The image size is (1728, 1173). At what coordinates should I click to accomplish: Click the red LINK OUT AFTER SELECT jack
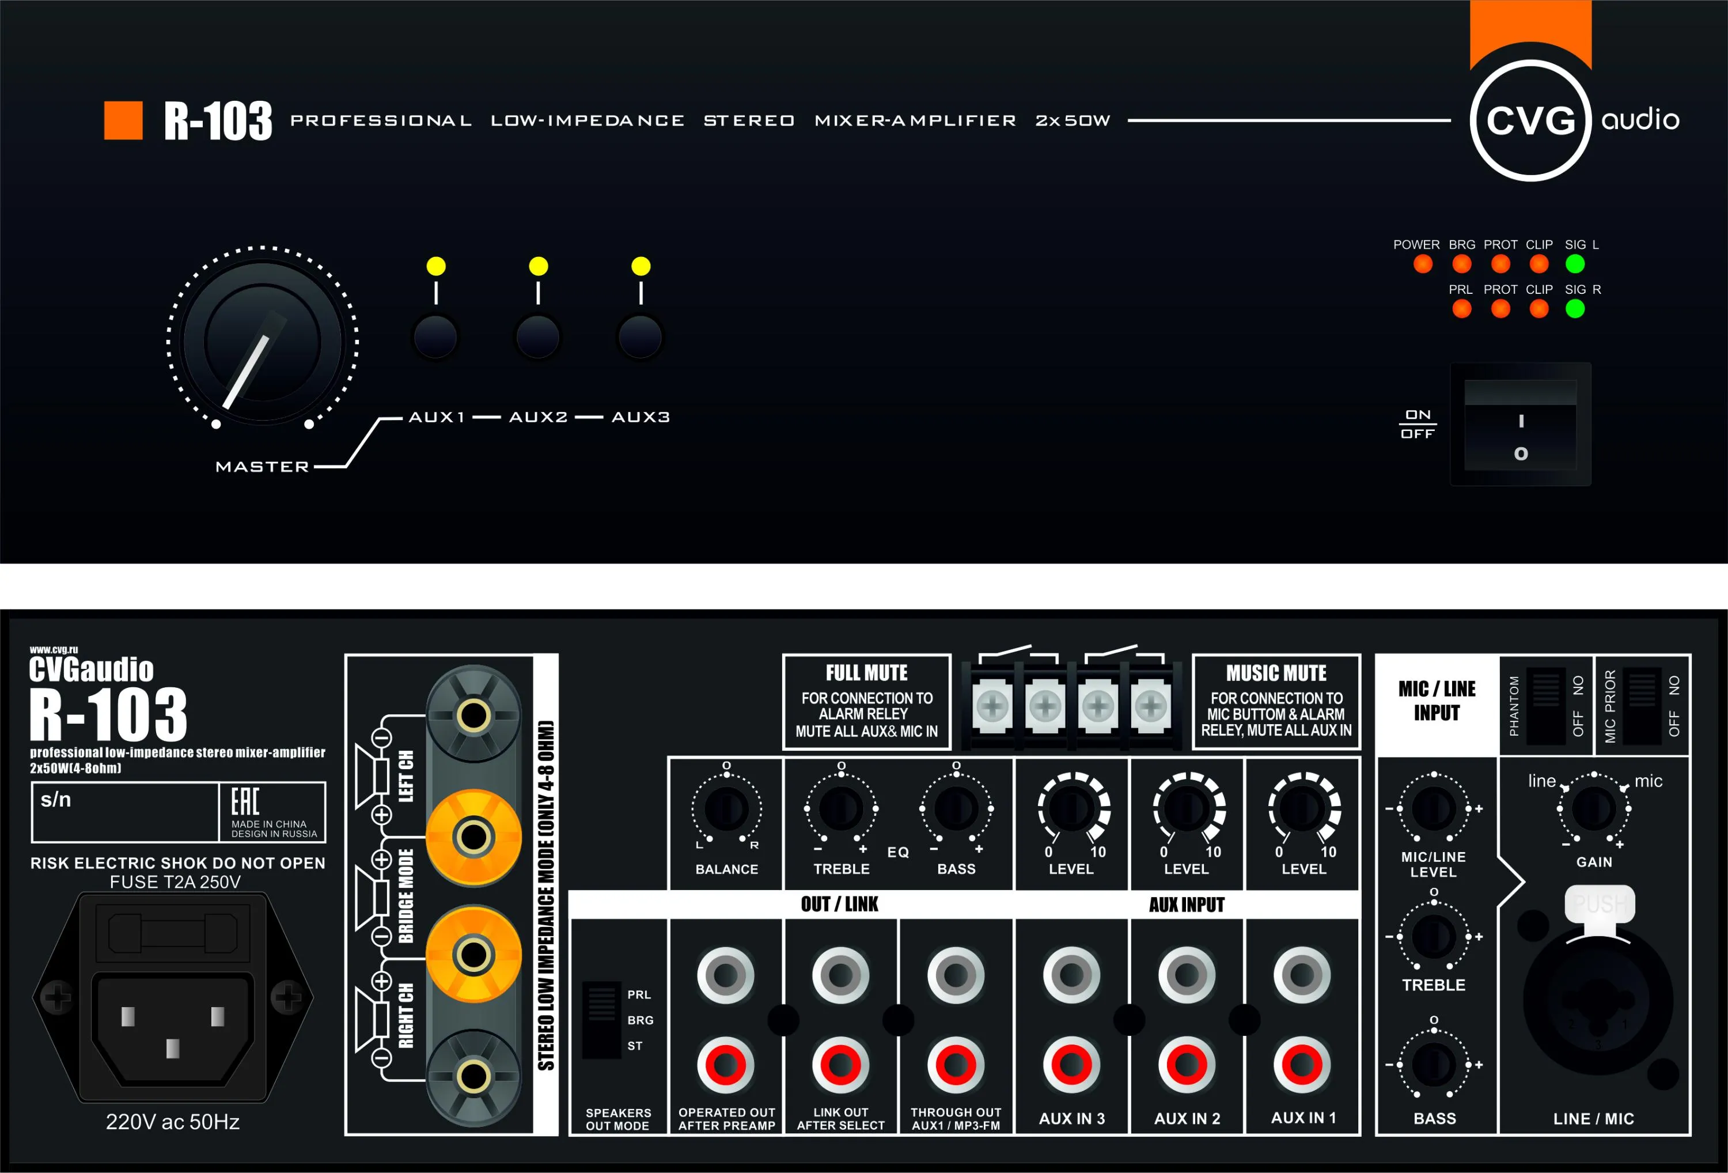click(x=841, y=1065)
